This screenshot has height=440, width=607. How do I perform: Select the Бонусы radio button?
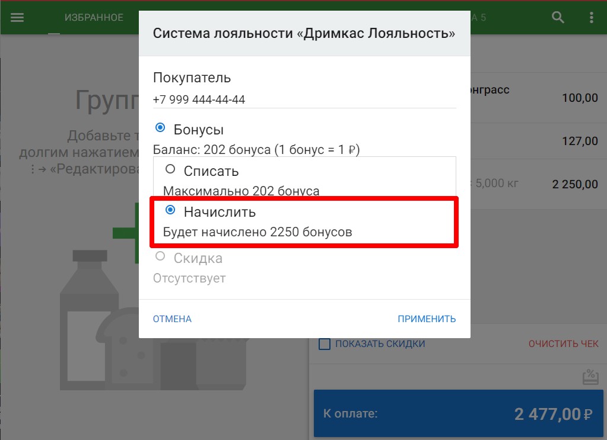tap(160, 128)
